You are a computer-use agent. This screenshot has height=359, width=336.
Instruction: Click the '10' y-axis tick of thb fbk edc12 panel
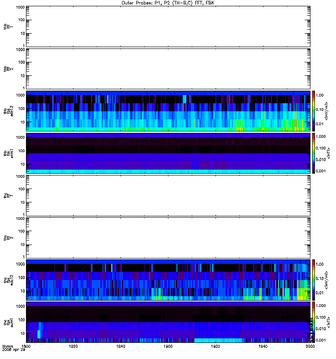coord(23,122)
